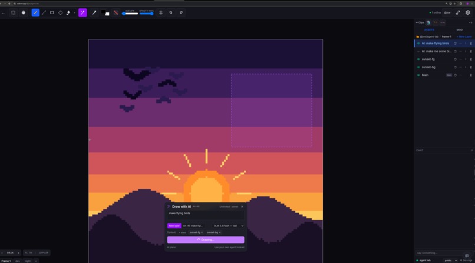Image resolution: width=475 pixels, height=263 pixels.
Task: Go back using the left arrow
Action: [x=3, y=13]
